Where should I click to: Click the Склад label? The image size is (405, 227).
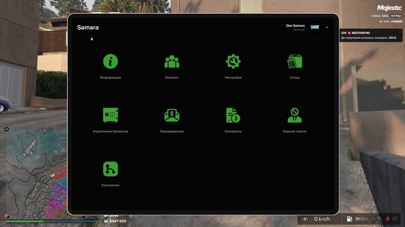[x=294, y=78]
